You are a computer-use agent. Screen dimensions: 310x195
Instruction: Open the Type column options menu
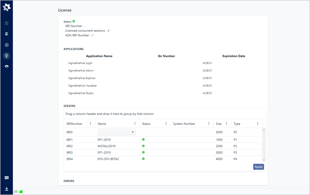click(258, 124)
